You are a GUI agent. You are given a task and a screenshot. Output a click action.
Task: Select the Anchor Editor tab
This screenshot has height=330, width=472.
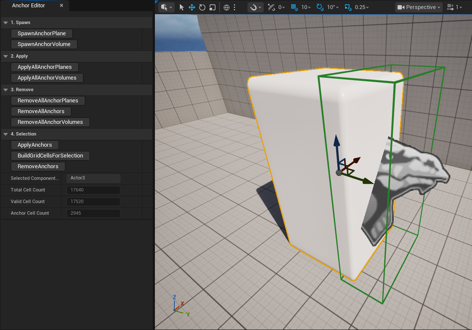pyautogui.click(x=28, y=6)
